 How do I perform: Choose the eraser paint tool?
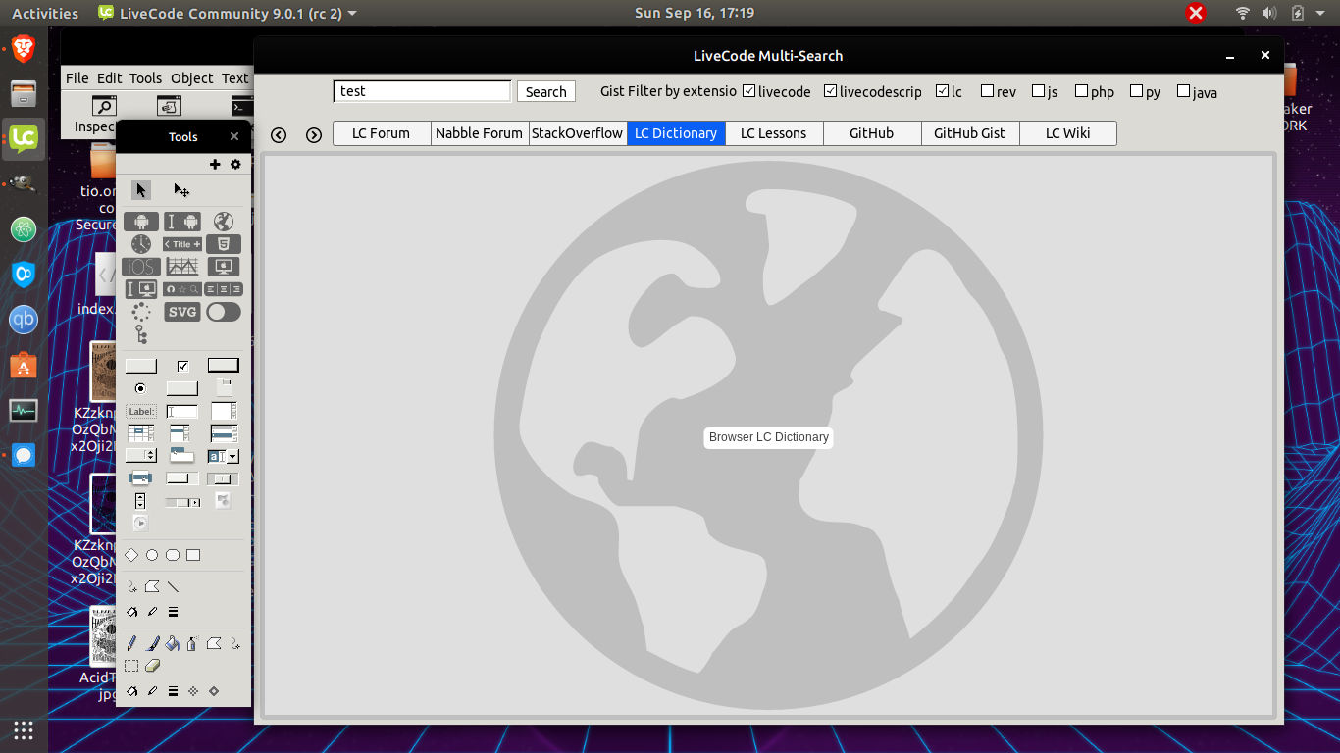(152, 666)
